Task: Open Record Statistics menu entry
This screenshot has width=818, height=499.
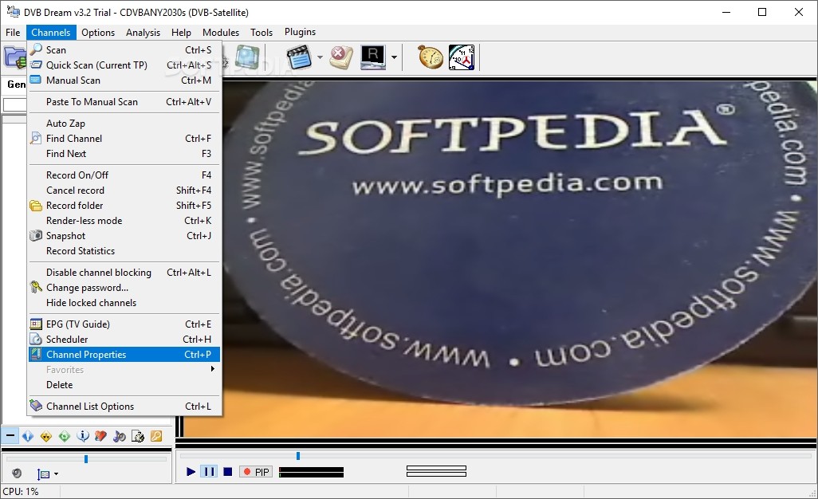Action: (124, 251)
